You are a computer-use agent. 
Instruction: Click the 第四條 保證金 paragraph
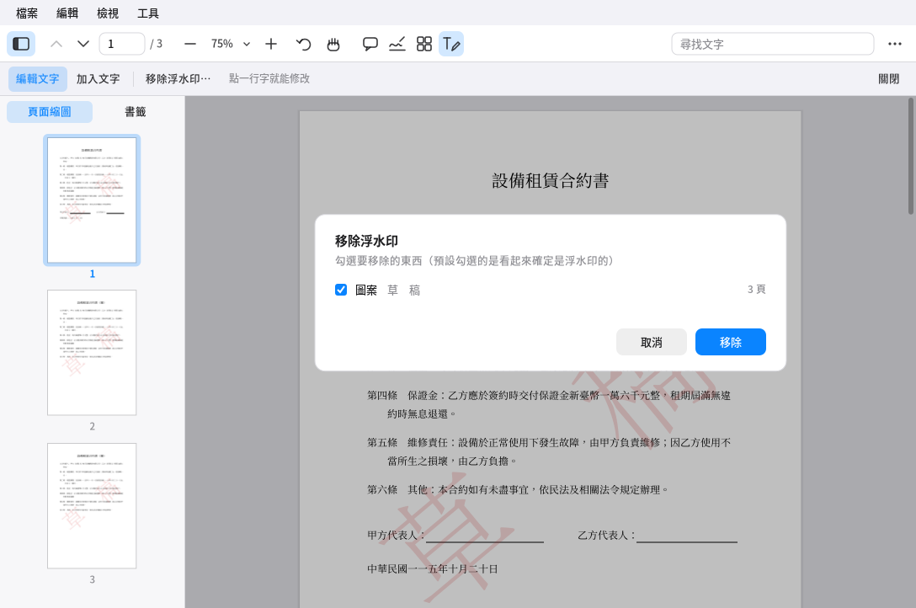pyautogui.click(x=549, y=405)
